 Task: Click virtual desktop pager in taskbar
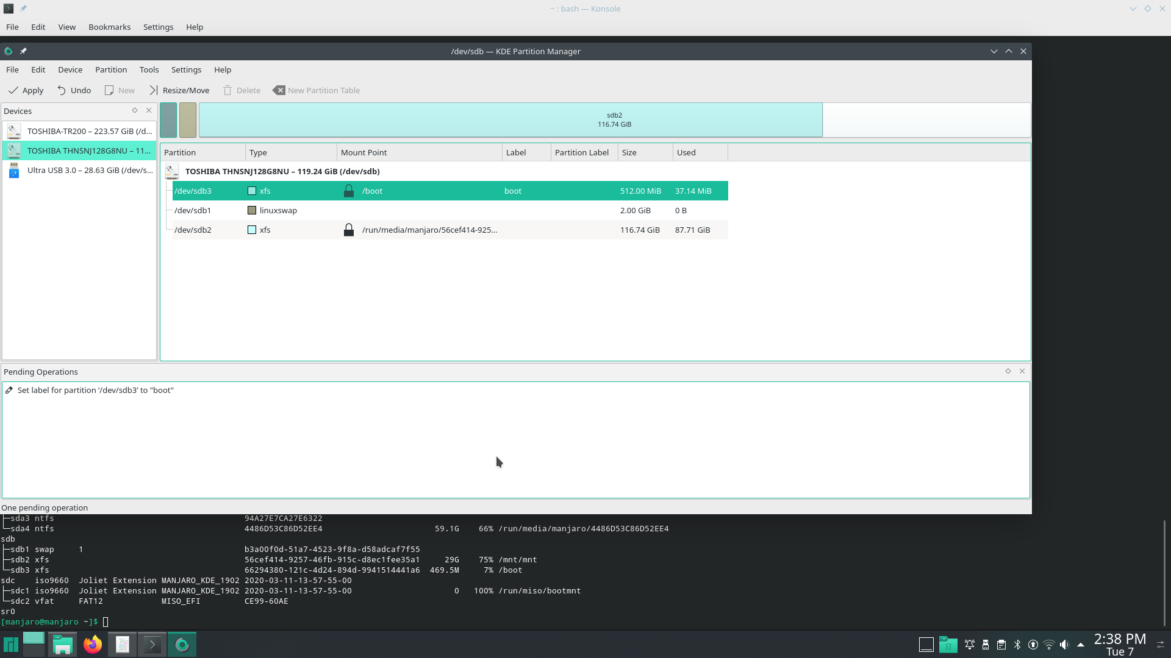pos(34,645)
